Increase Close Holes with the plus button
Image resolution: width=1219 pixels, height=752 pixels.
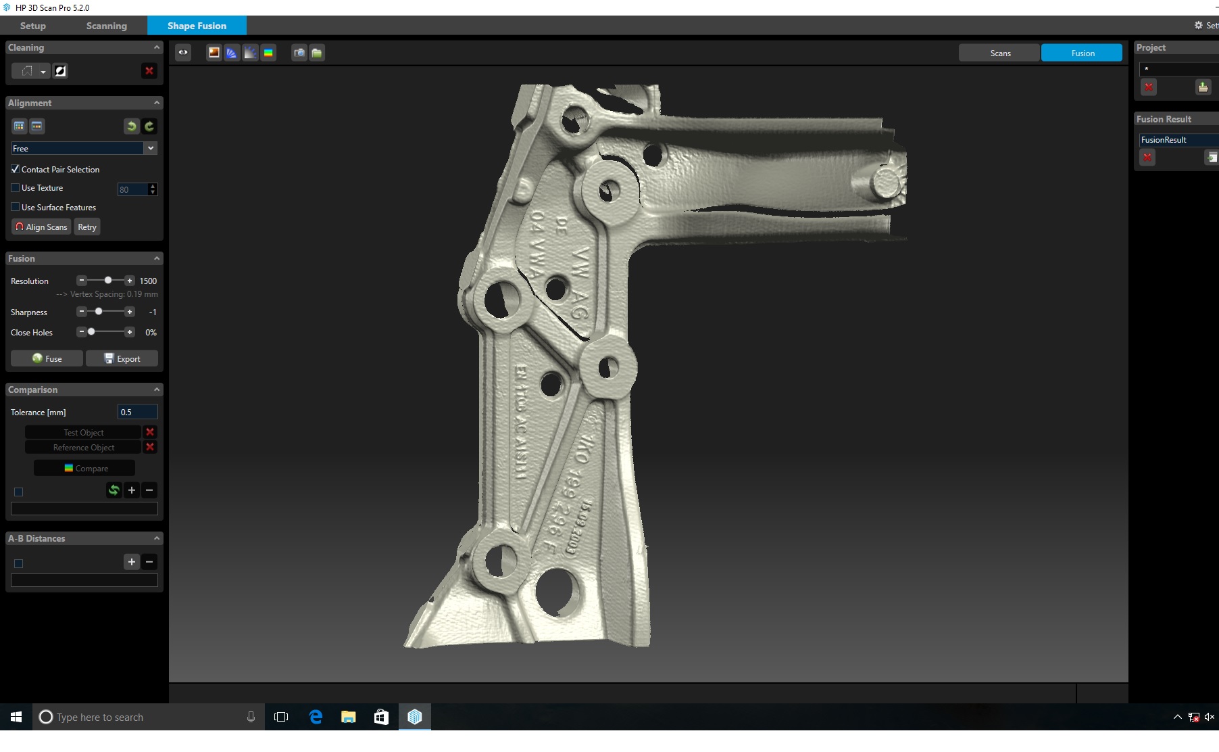(x=130, y=332)
